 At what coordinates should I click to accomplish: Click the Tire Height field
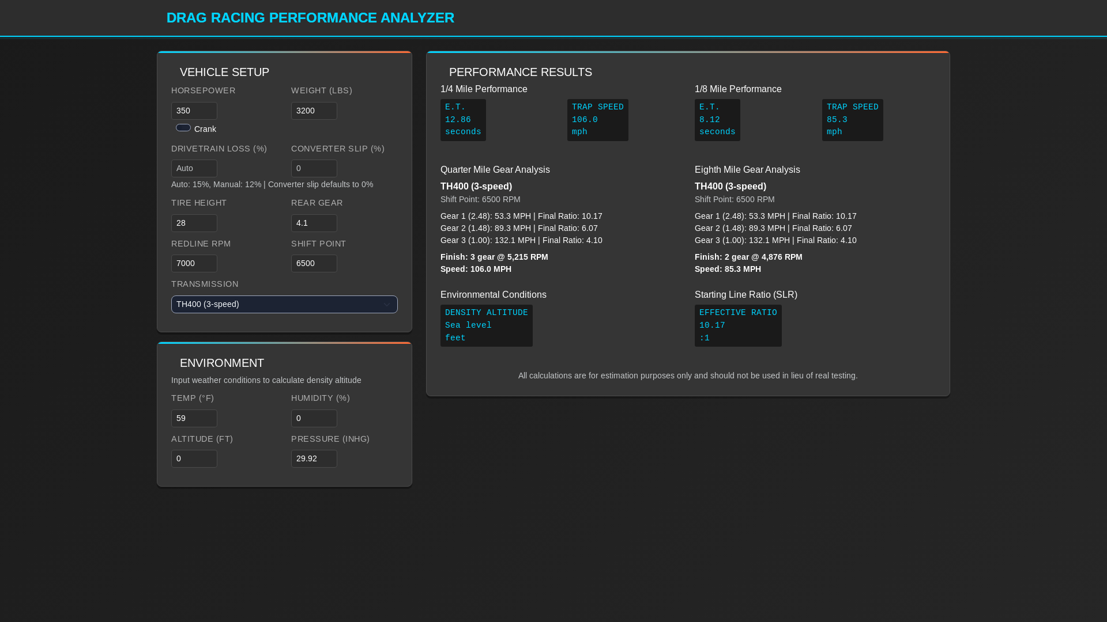pyautogui.click(x=194, y=223)
